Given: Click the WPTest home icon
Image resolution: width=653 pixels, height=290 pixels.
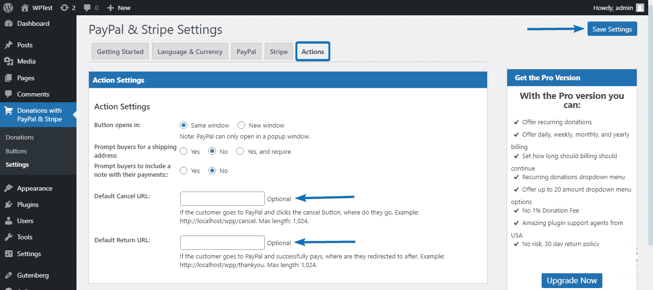Looking at the screenshot, I should pos(25,8).
